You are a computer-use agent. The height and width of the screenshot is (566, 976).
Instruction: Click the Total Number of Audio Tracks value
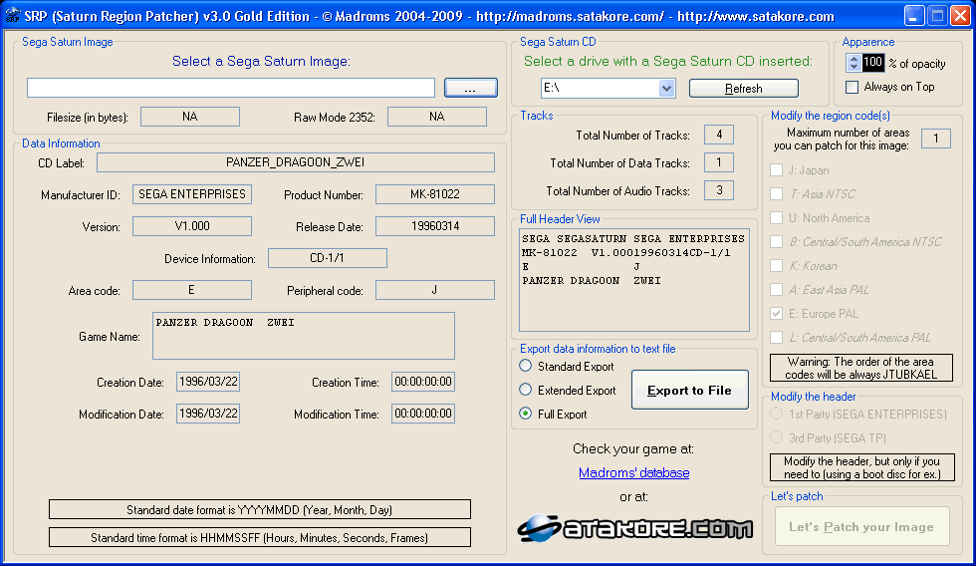coord(719,190)
